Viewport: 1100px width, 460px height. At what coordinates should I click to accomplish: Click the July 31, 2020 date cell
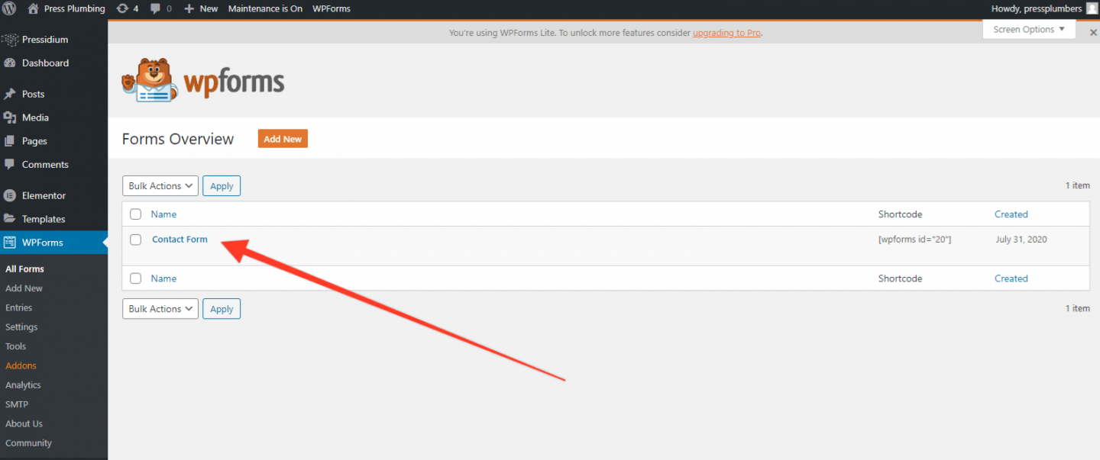click(x=1021, y=240)
